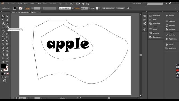The width and height of the screenshot is (179, 101).
Task: Open the Type menu
Action: (x=26, y=4)
